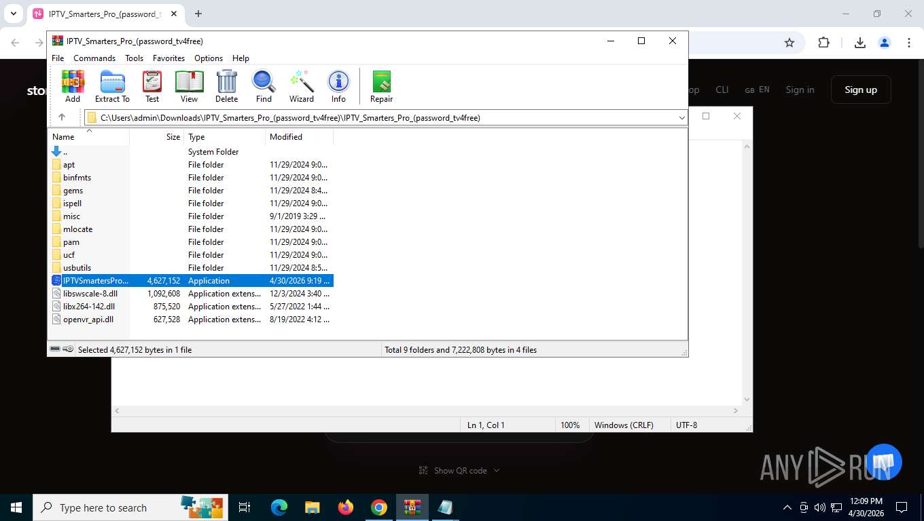Viewport: 924px width, 521px height.
Task: Open the Options menu
Action: [x=209, y=58]
